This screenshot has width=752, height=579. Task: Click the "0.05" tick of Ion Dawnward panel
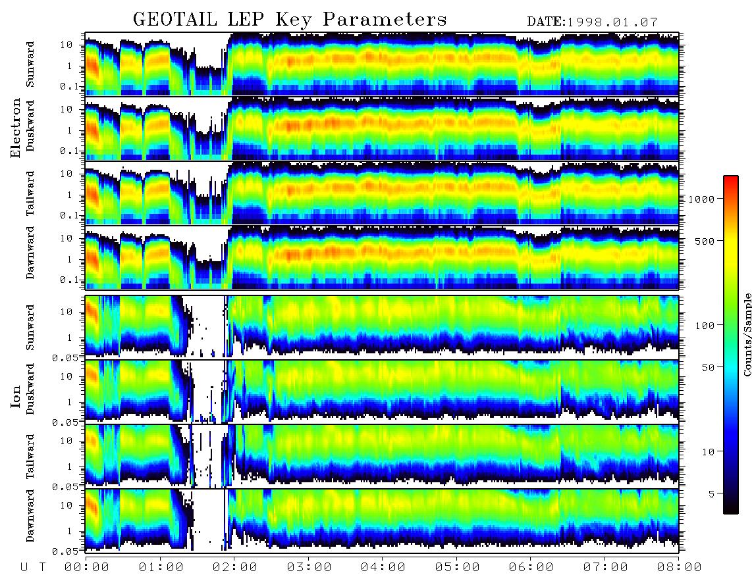pyautogui.click(x=65, y=551)
